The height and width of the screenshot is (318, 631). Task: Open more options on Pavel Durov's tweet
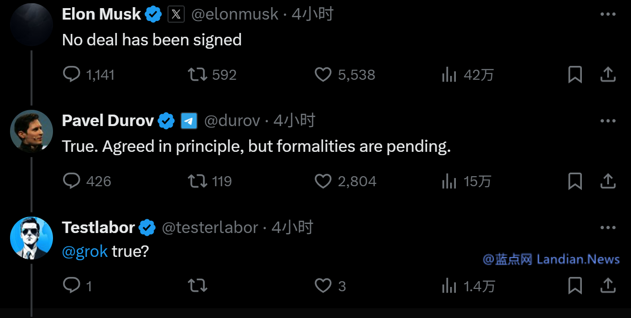click(x=608, y=121)
